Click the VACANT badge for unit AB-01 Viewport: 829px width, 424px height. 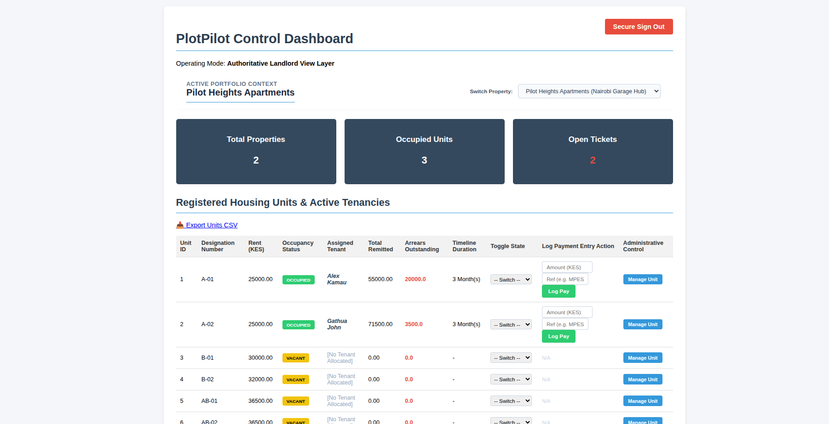click(x=296, y=401)
